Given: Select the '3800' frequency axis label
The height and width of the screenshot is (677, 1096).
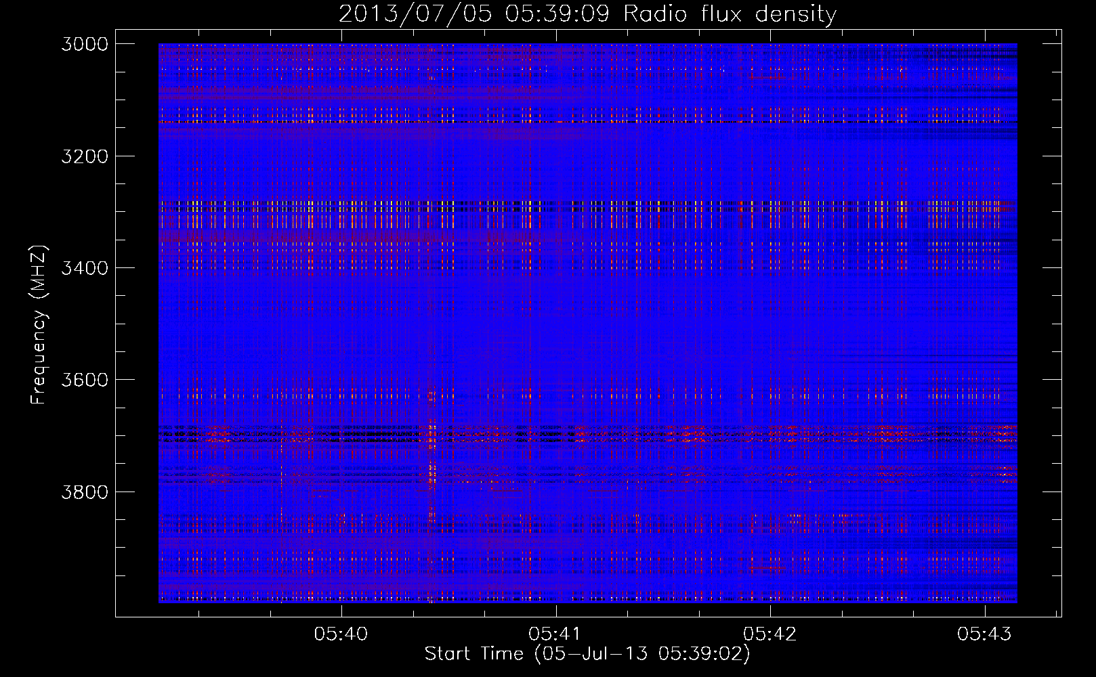Looking at the screenshot, I should pyautogui.click(x=84, y=492).
